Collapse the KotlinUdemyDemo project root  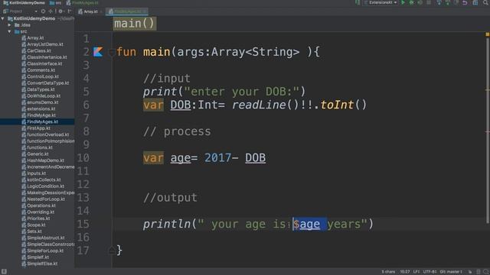pyautogui.click(x=3, y=18)
